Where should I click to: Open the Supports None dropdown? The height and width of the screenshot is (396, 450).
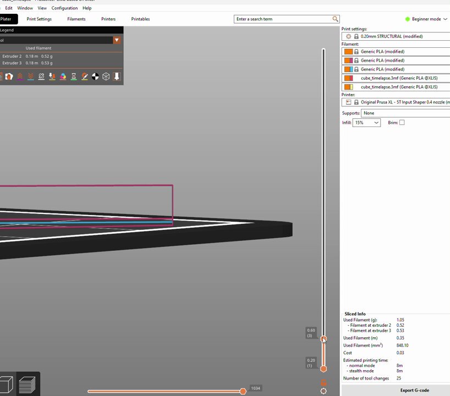(405, 113)
